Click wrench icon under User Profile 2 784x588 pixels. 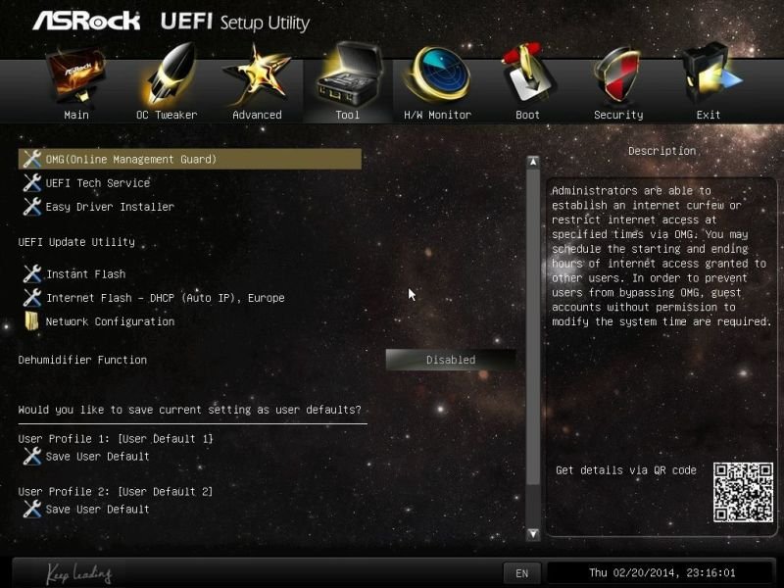pos(32,509)
